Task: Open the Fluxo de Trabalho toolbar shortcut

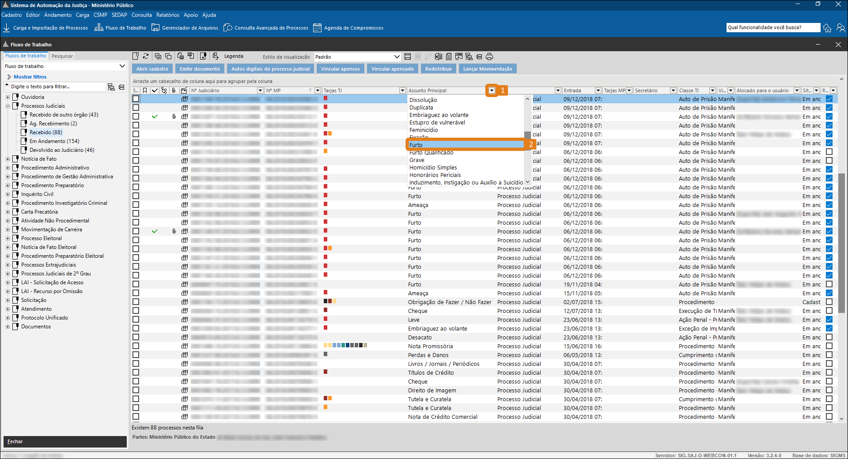Action: tap(120, 28)
